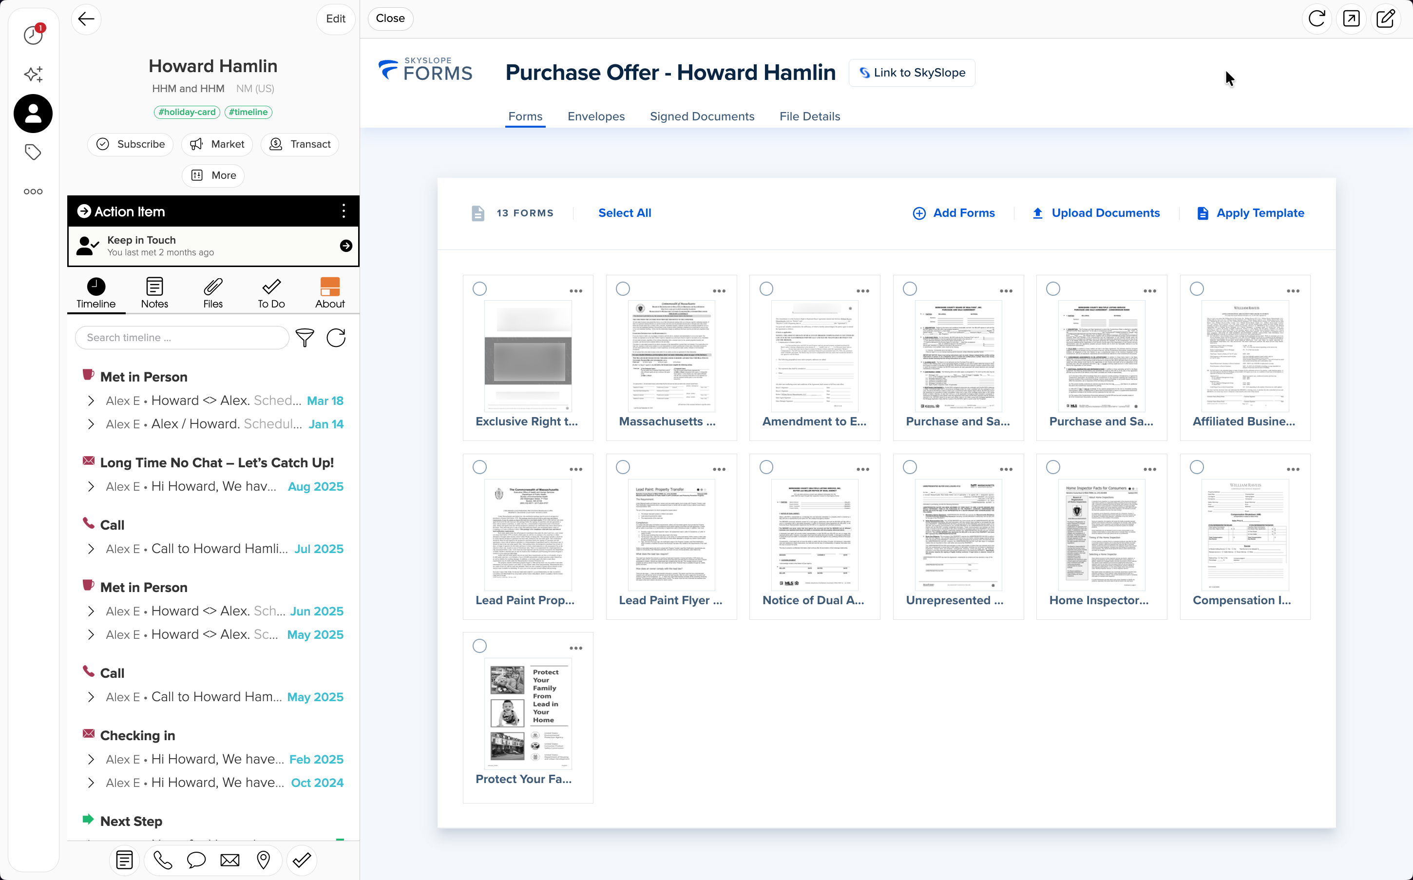The width and height of the screenshot is (1413, 880).
Task: Click the open-in-new-window icon top right
Action: [1351, 19]
